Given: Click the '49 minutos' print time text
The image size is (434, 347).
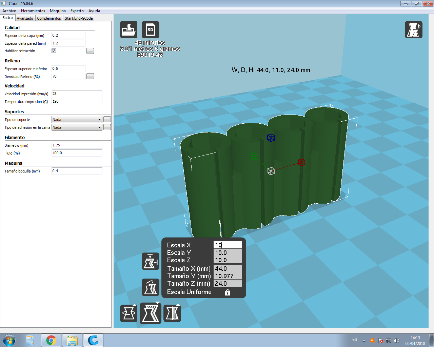Looking at the screenshot, I should [x=150, y=43].
